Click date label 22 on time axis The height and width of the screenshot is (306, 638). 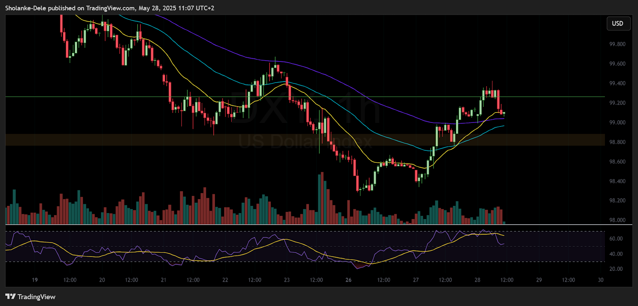pyautogui.click(x=225, y=280)
